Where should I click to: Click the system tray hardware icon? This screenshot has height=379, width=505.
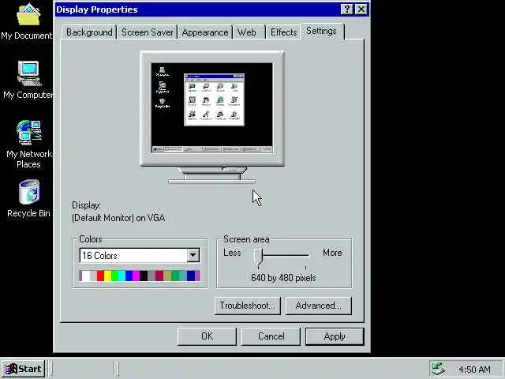tap(439, 369)
